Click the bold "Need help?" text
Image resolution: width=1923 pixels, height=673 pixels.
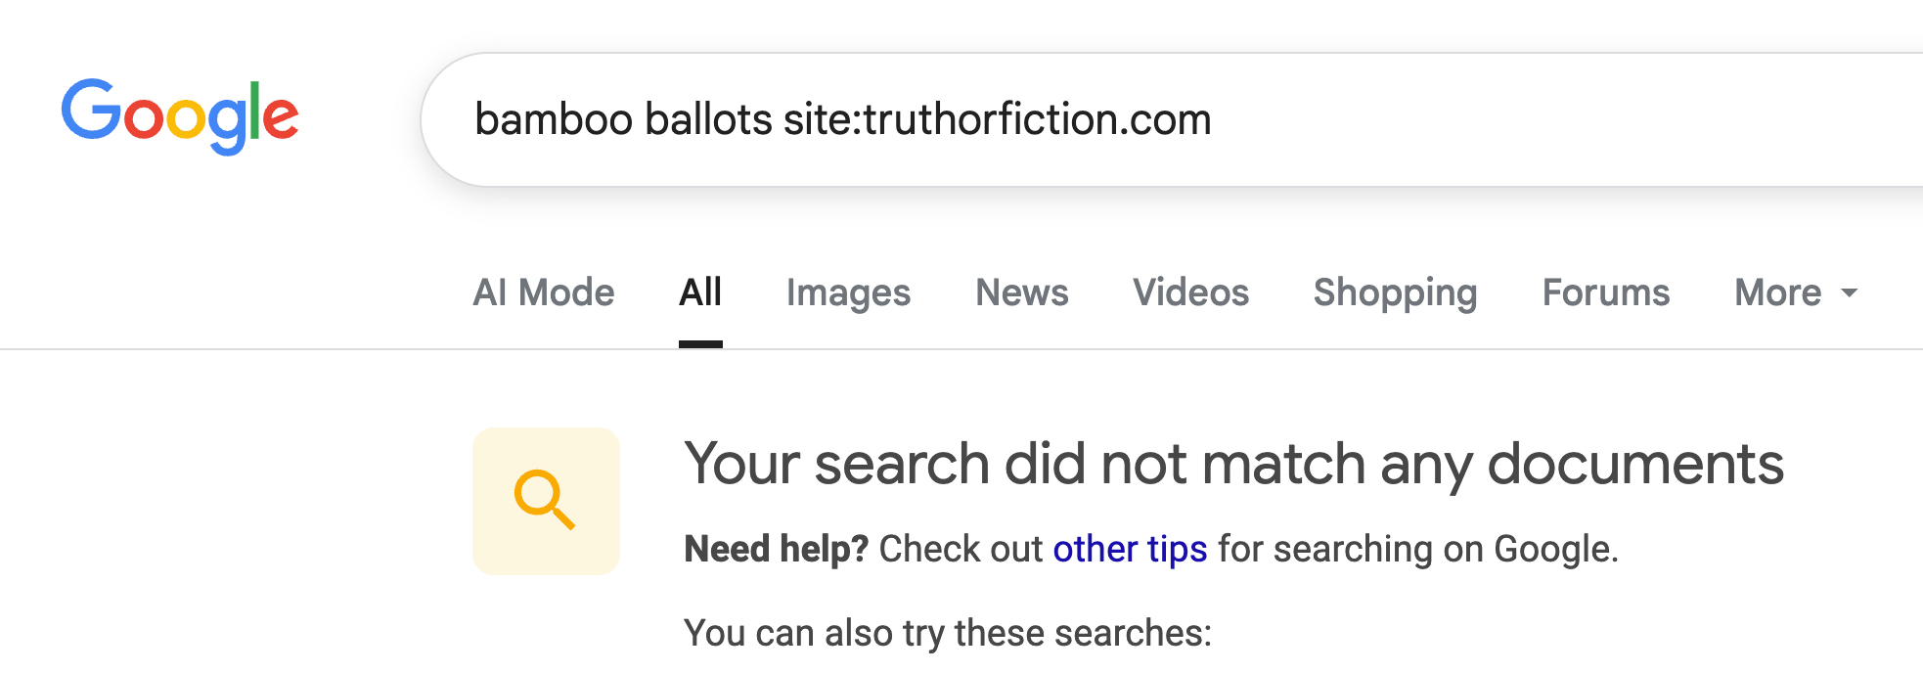click(776, 549)
